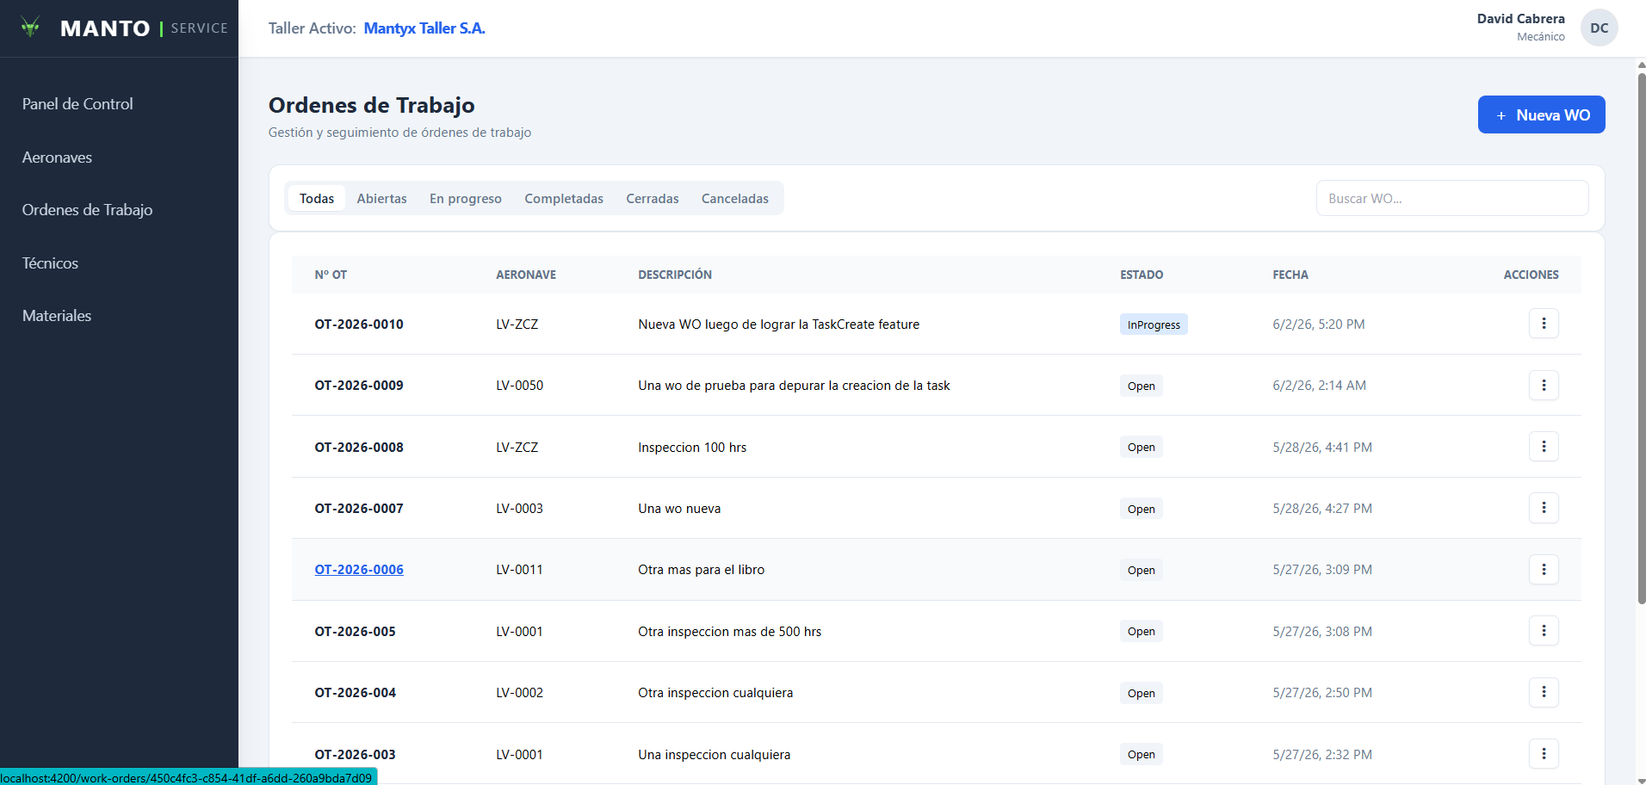This screenshot has width=1646, height=785.
Task: Click the Nº OT column header
Action: [331, 275]
